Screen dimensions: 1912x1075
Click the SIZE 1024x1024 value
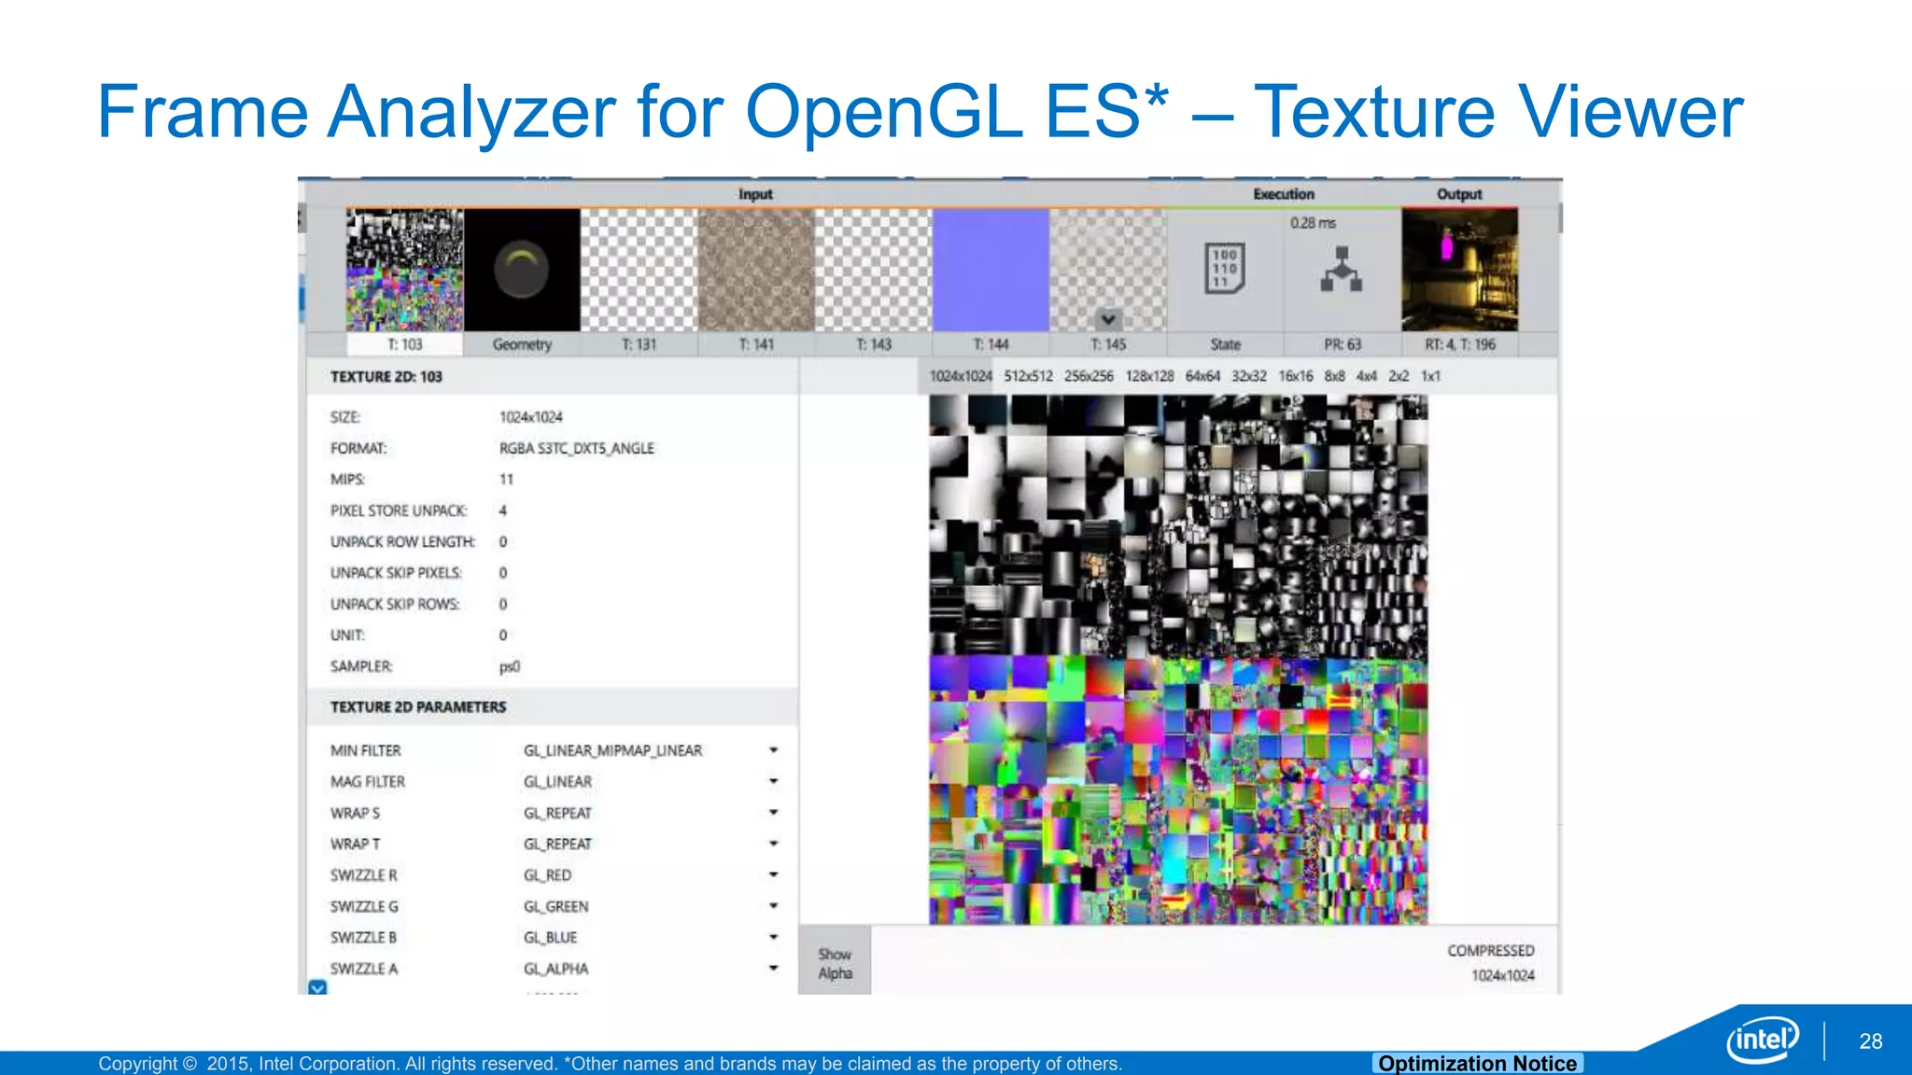coord(531,416)
